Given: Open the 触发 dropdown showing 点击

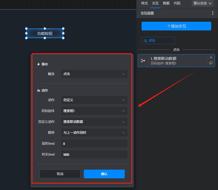Looking at the screenshot, I should click(94, 74).
